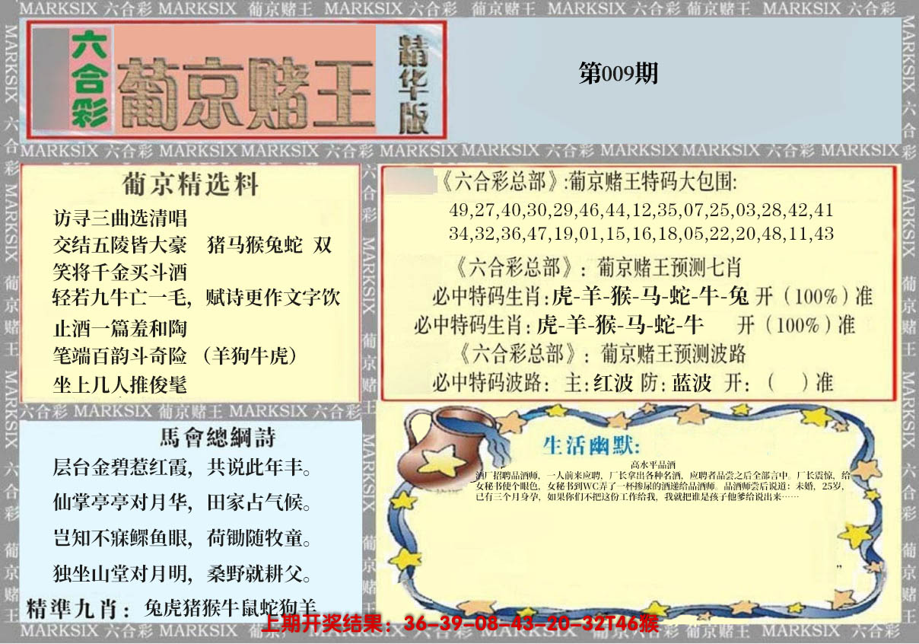919x644 pixels.
Task: Click the green 六合彩 logo block
Action: pos(89,79)
